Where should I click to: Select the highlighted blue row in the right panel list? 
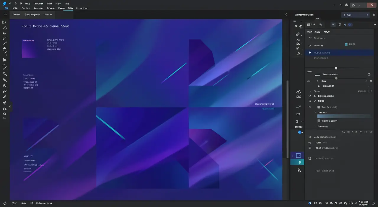tap(339, 53)
